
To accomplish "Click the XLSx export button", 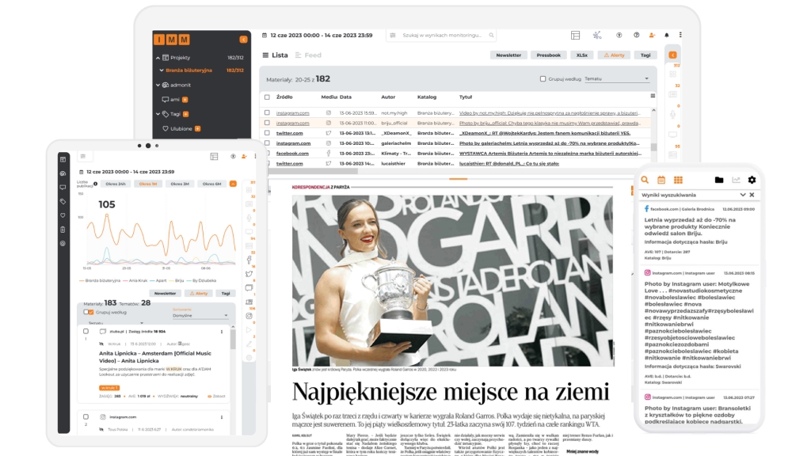I will pos(581,55).
